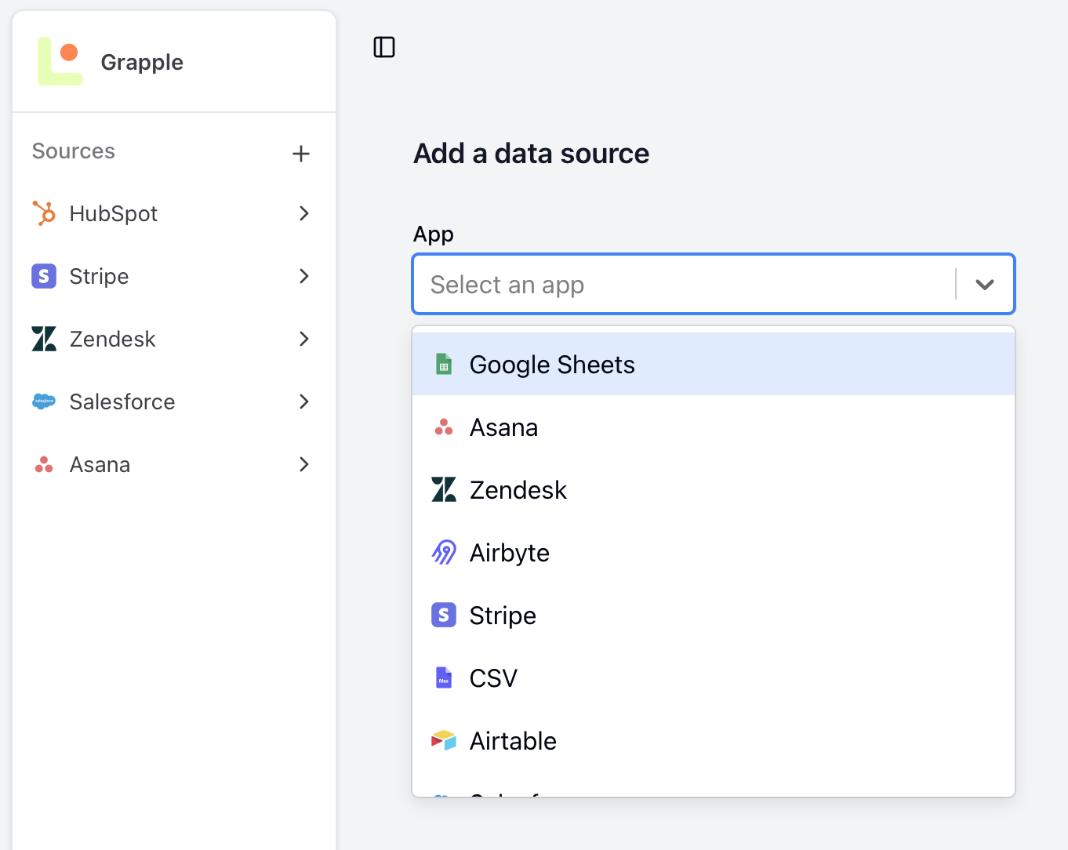Image resolution: width=1068 pixels, height=850 pixels.
Task: Click the Asana icon in sidebar
Action: point(44,464)
